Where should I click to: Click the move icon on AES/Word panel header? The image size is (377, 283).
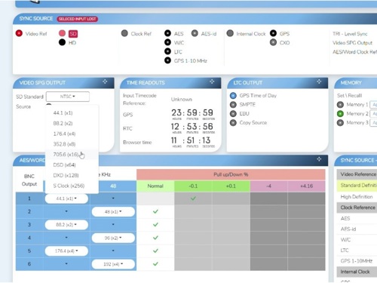coord(319,159)
